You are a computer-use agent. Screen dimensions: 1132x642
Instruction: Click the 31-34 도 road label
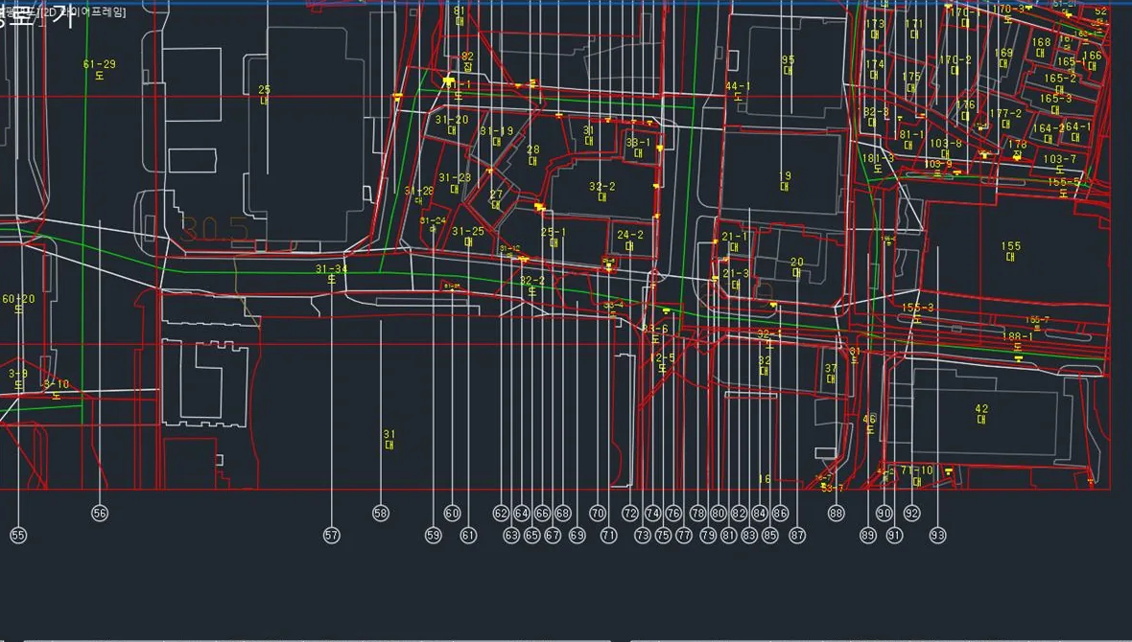[331, 273]
